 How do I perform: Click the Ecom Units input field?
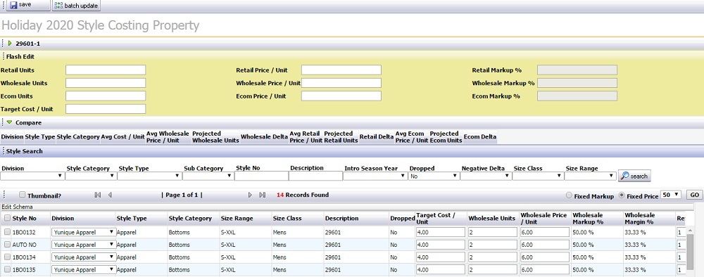[106, 96]
